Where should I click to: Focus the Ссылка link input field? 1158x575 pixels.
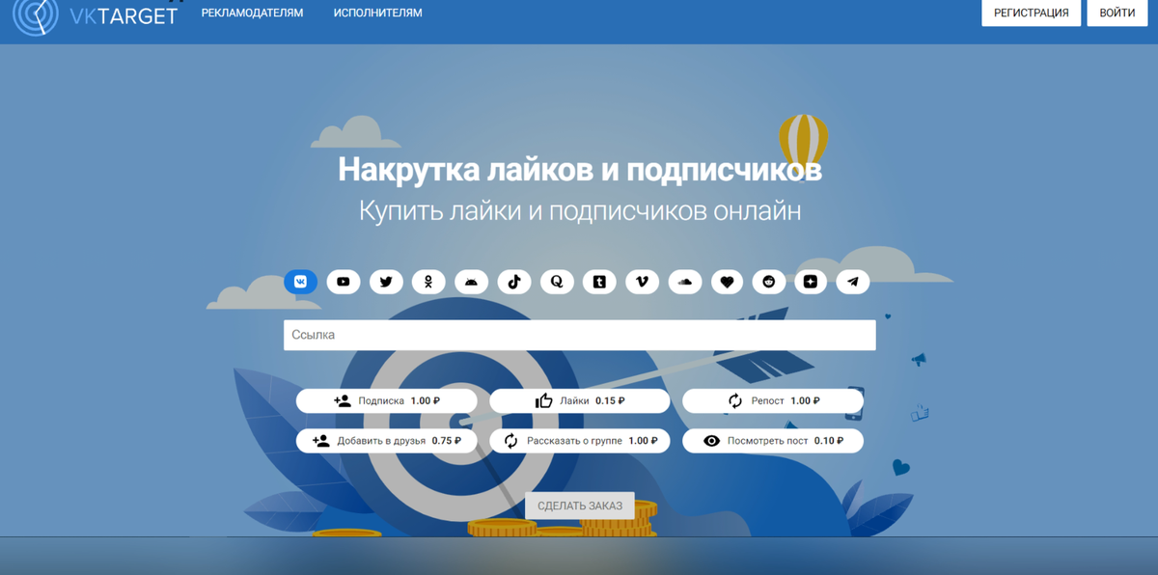click(579, 335)
